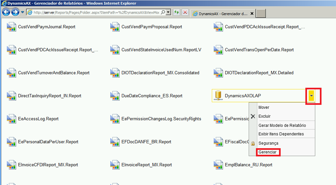Click the DueDateCompliance_ES.Report icon
The image size is (336, 185).
pos(115,96)
